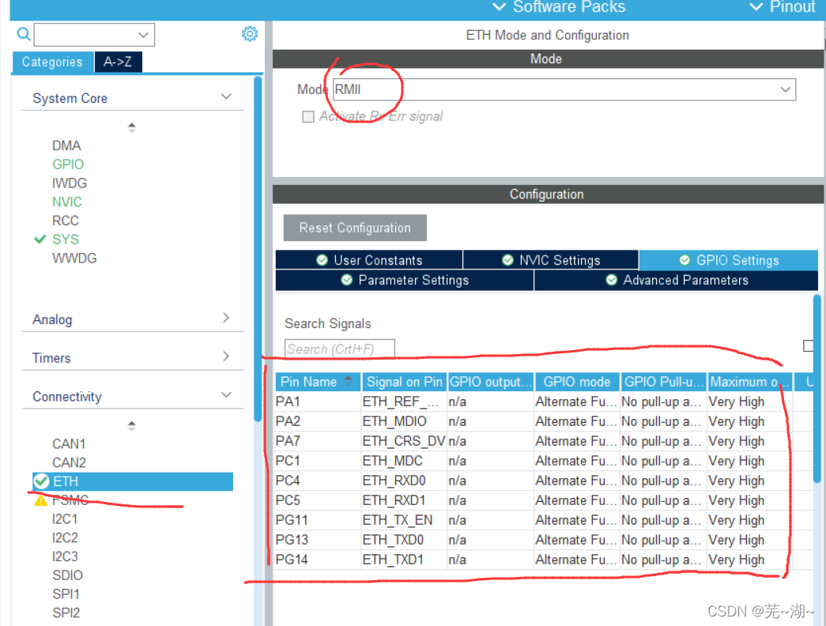Open the settings gear icon
Viewport: 826px width, 626px height.
pyautogui.click(x=250, y=34)
